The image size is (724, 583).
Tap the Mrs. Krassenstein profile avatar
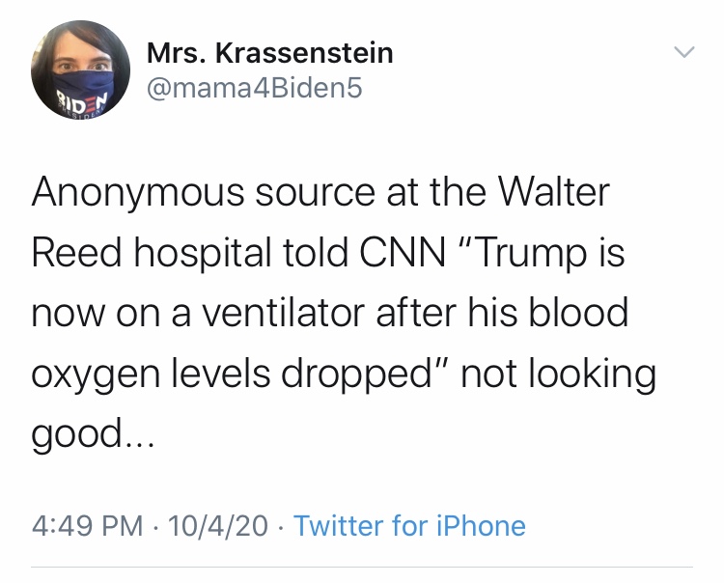pos(80,70)
